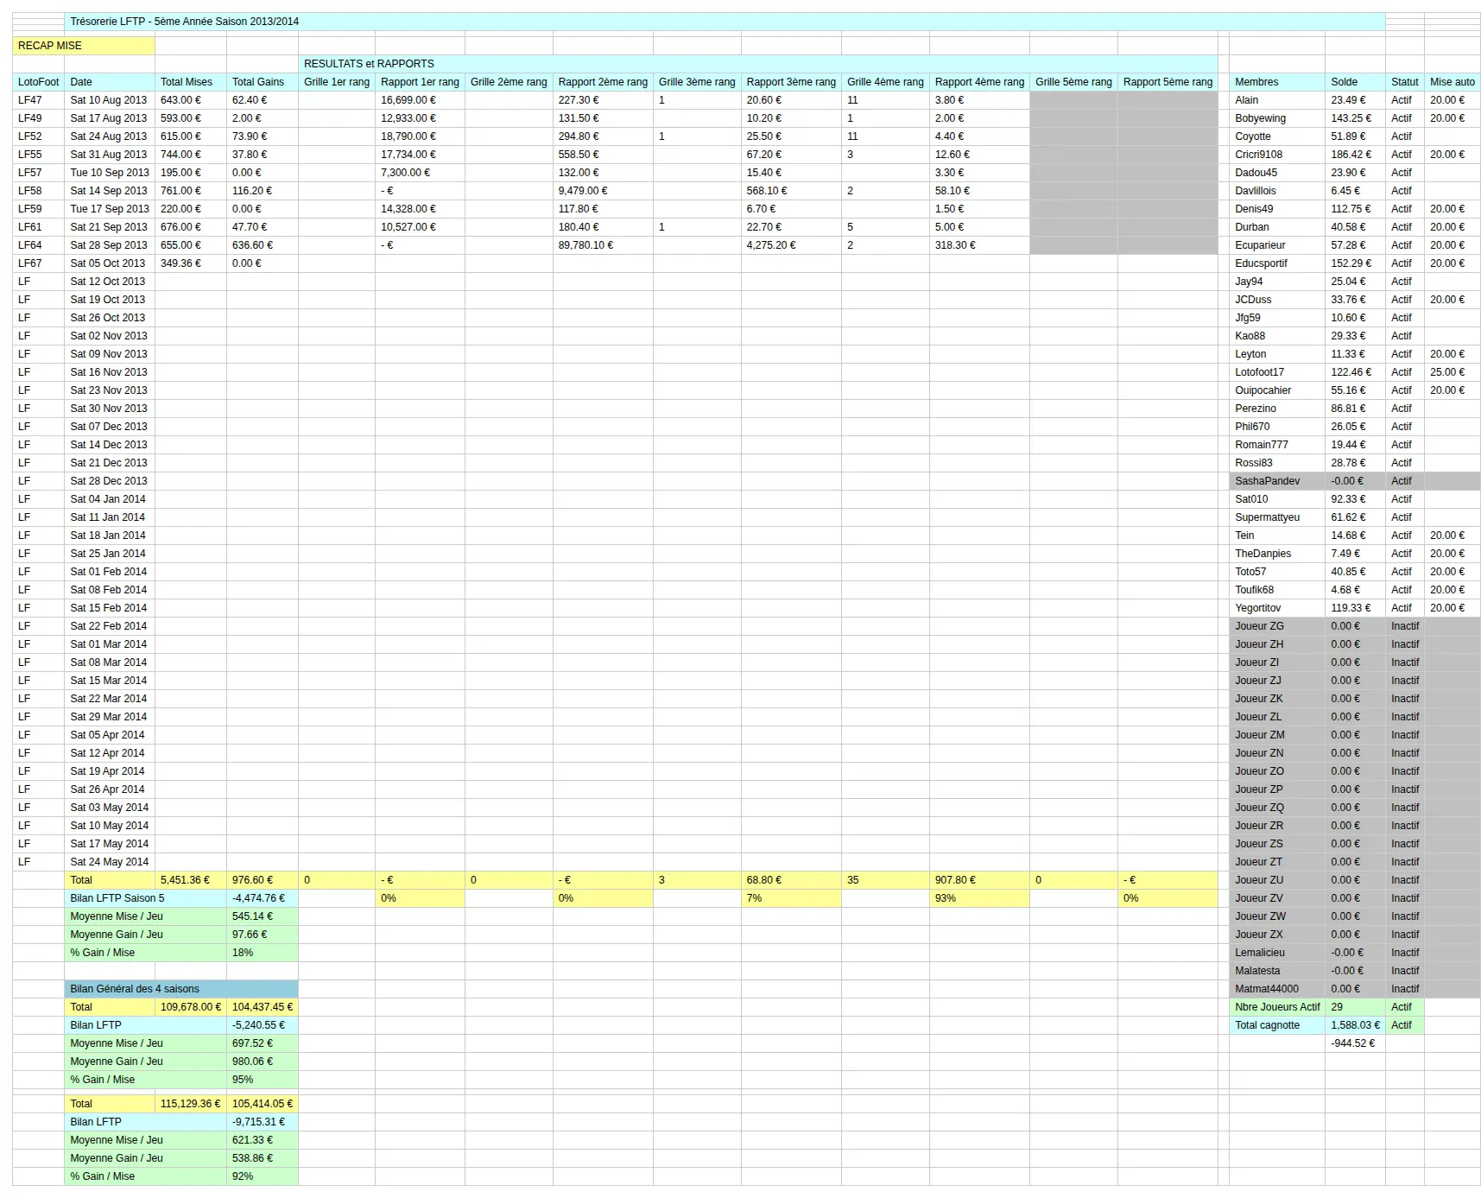The height and width of the screenshot is (1198, 1481).
Task: Click the '97.66 €' average gain cell
Action: tap(263, 935)
